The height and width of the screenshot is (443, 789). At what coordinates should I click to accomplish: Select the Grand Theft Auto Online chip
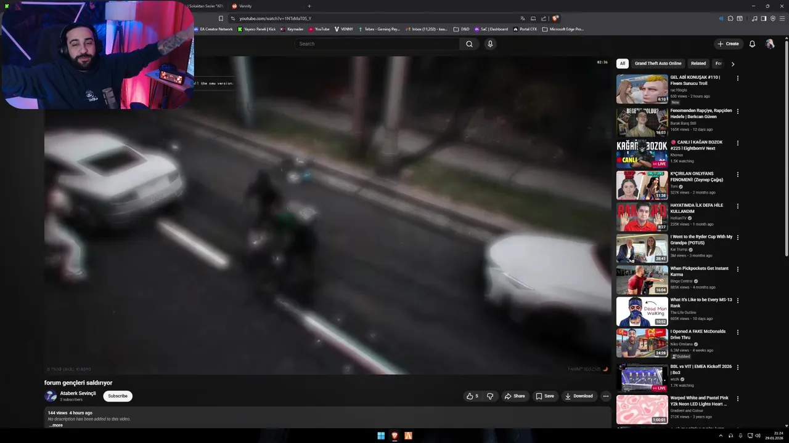point(658,63)
